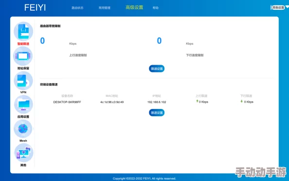The width and height of the screenshot is (289, 181).
Task: Click the 下行限速 column header
Action: (x=246, y=96)
